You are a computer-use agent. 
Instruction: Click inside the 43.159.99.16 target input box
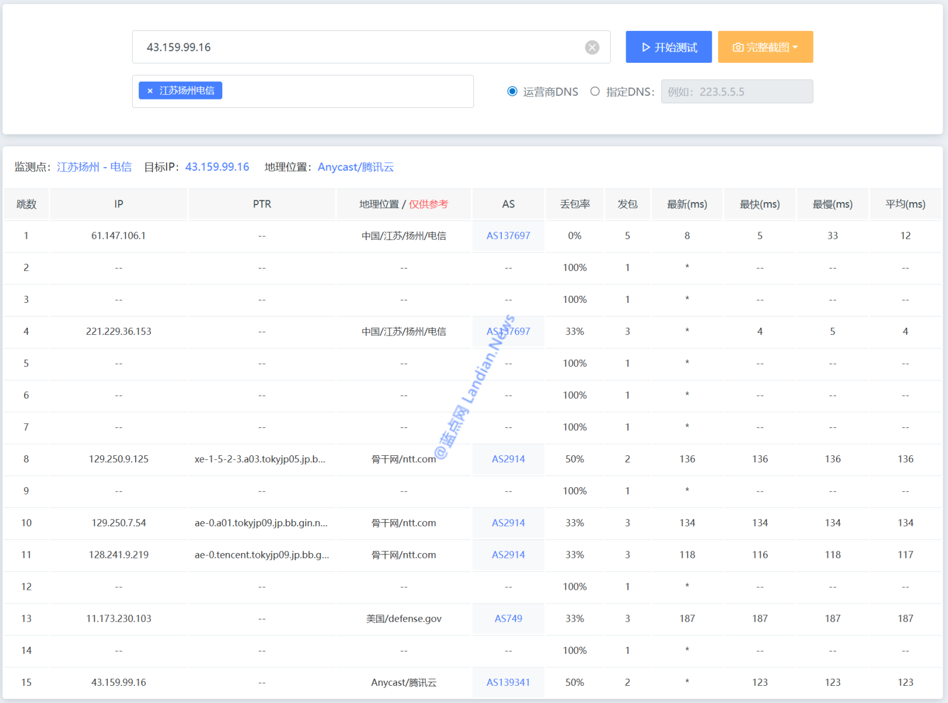point(355,47)
